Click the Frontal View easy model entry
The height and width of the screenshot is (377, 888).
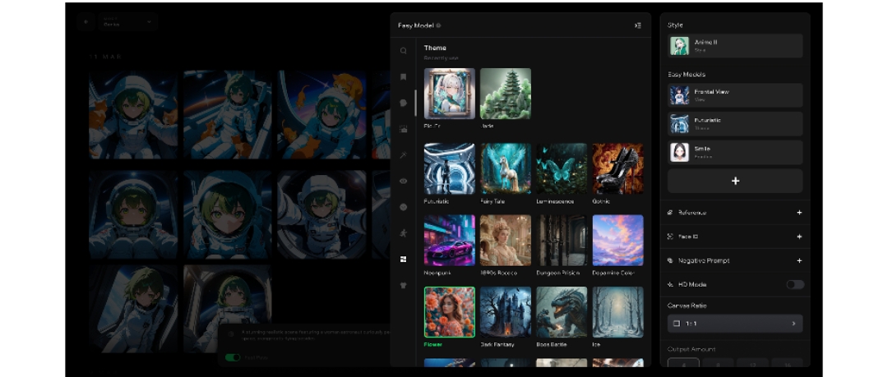734,95
